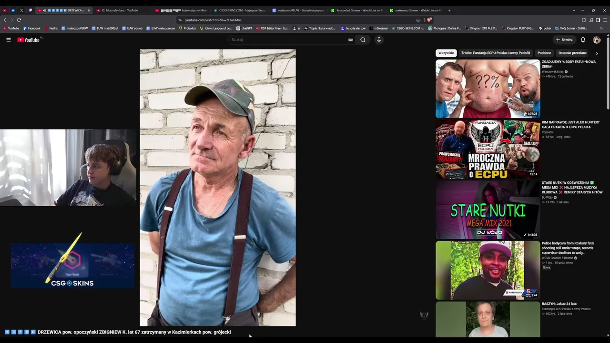Open site settings icon in address bar

[180, 20]
